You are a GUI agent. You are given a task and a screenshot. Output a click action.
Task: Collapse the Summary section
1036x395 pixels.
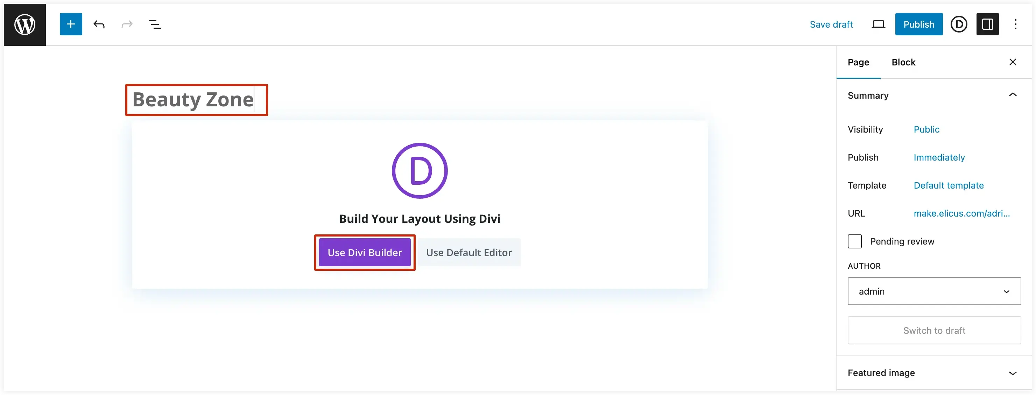coord(1013,95)
